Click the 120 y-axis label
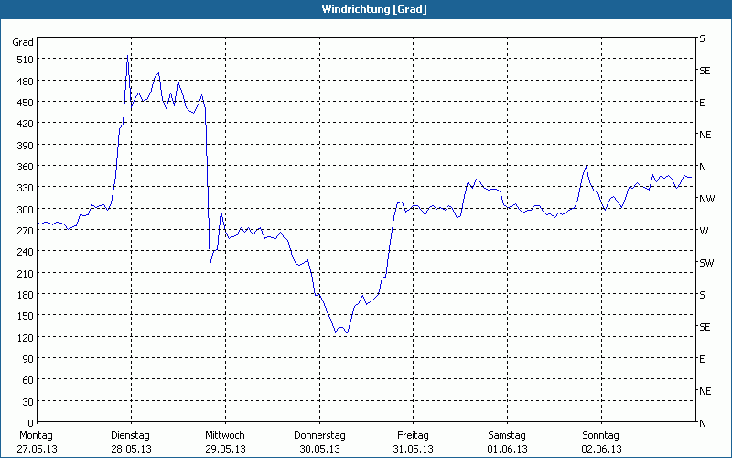The image size is (732, 458). click(x=26, y=338)
